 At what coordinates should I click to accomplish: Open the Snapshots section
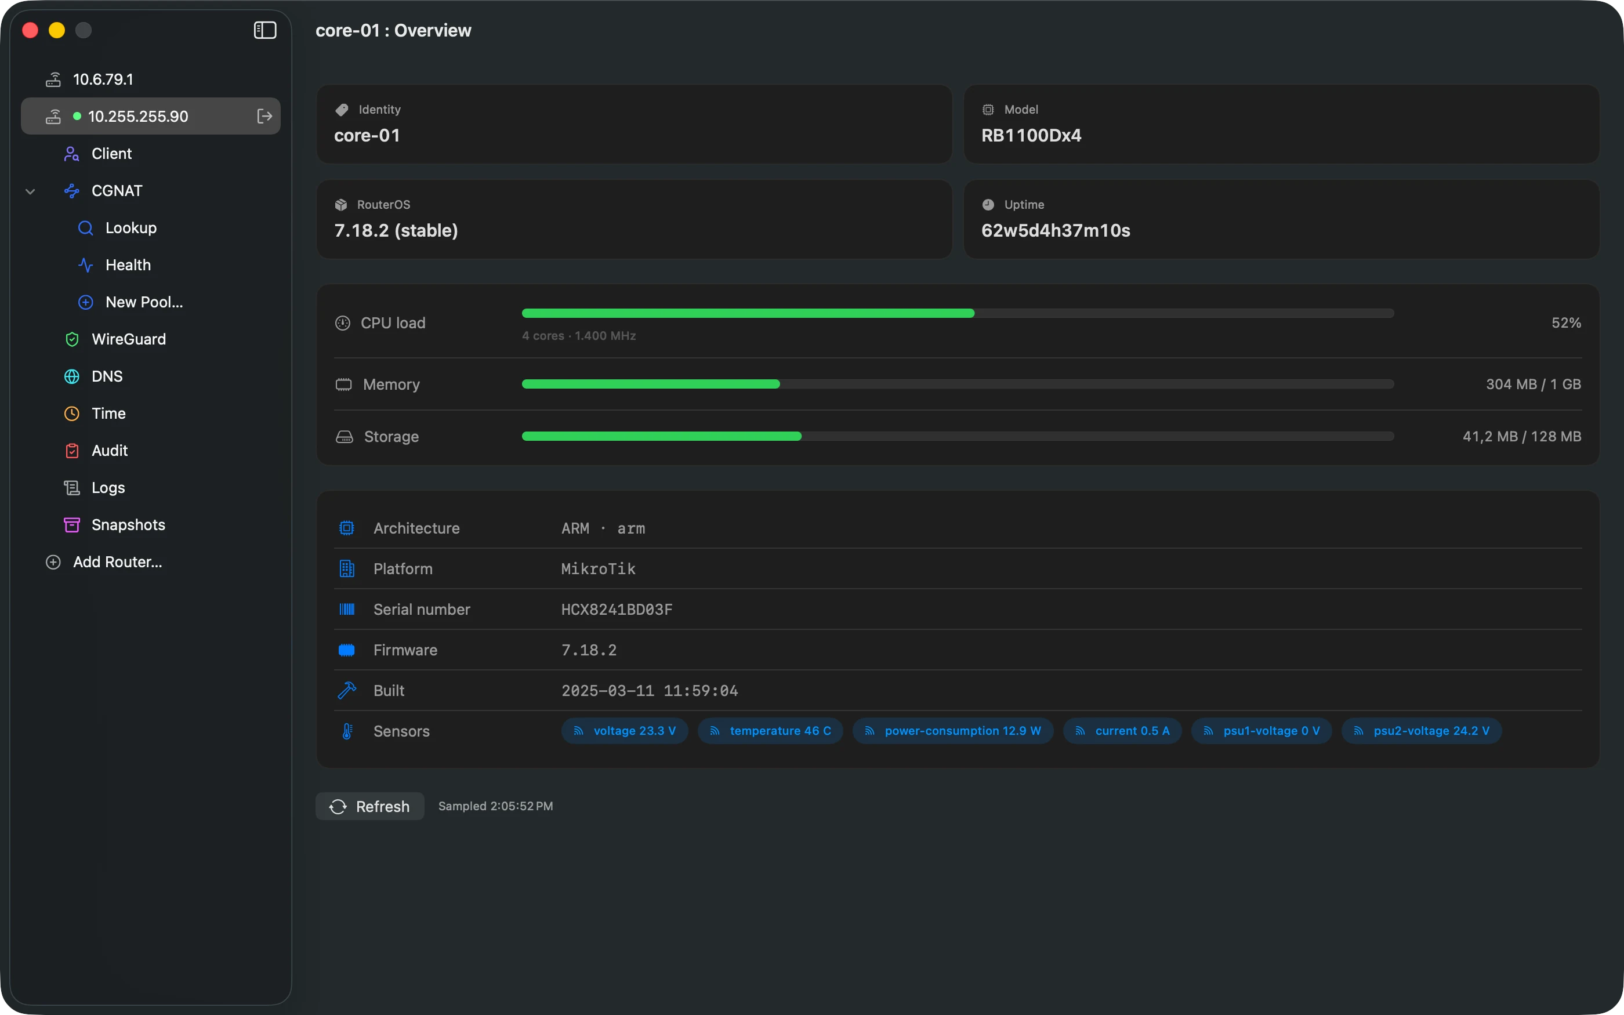tap(150, 525)
